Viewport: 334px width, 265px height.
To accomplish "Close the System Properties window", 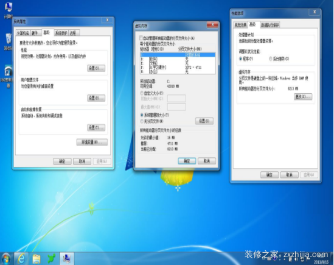I will [107, 20].
